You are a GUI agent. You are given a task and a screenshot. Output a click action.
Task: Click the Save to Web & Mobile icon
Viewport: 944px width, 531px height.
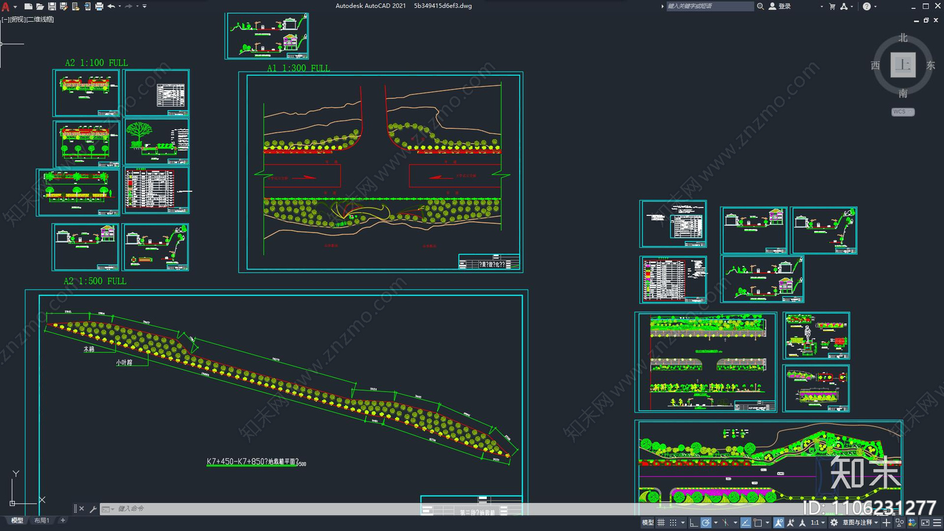click(x=88, y=6)
